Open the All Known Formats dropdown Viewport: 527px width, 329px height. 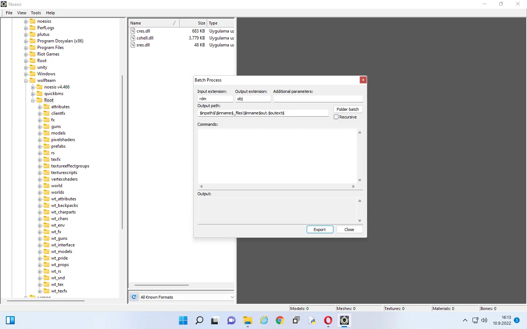click(x=232, y=297)
